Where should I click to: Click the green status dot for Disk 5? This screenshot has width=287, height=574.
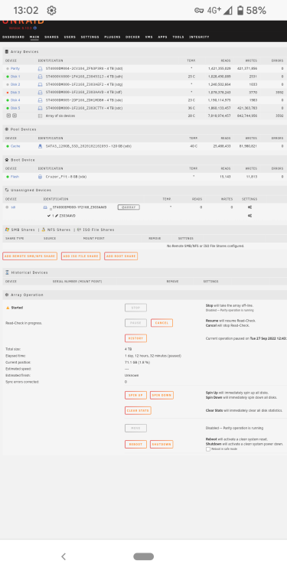click(8, 109)
